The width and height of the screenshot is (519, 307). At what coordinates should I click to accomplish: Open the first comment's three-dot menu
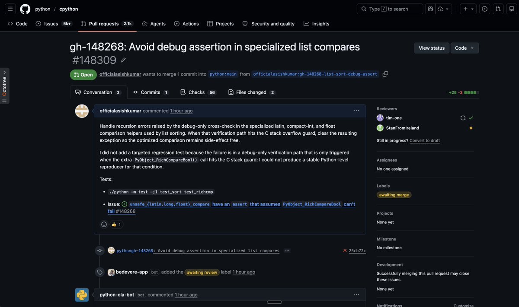click(356, 111)
